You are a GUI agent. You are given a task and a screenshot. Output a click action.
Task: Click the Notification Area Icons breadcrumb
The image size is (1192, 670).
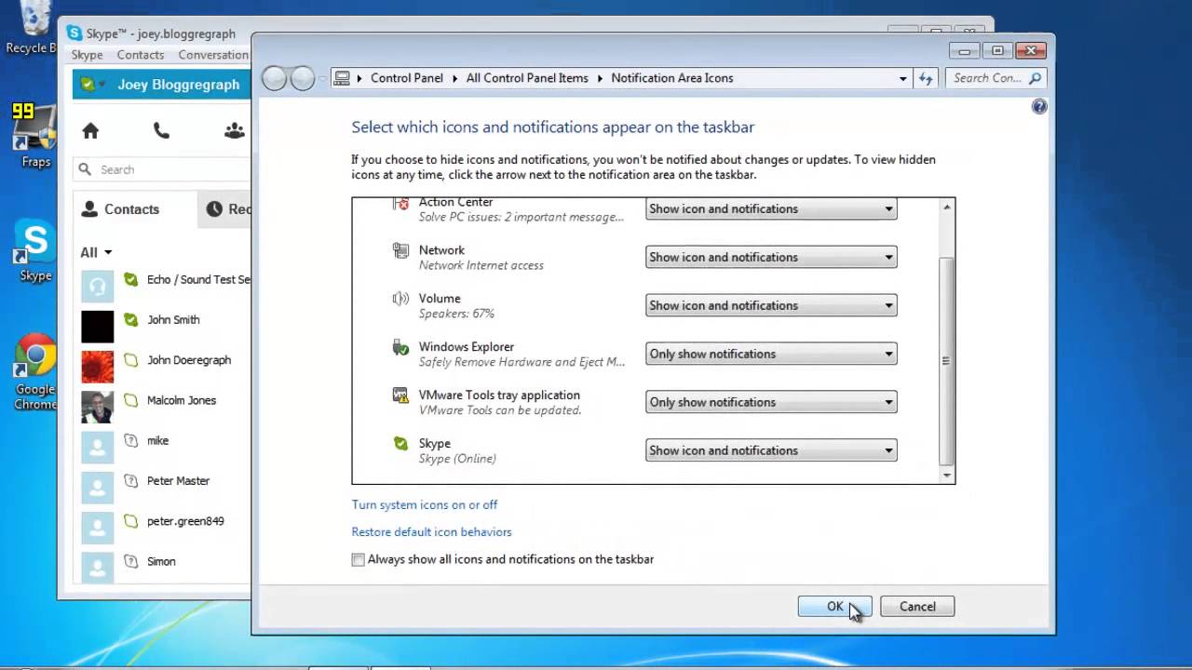[672, 78]
